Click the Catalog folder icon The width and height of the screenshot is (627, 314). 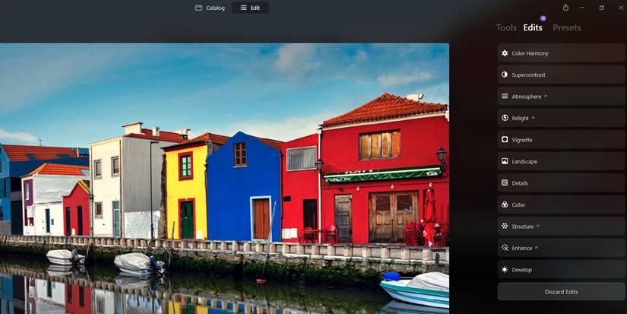point(198,8)
